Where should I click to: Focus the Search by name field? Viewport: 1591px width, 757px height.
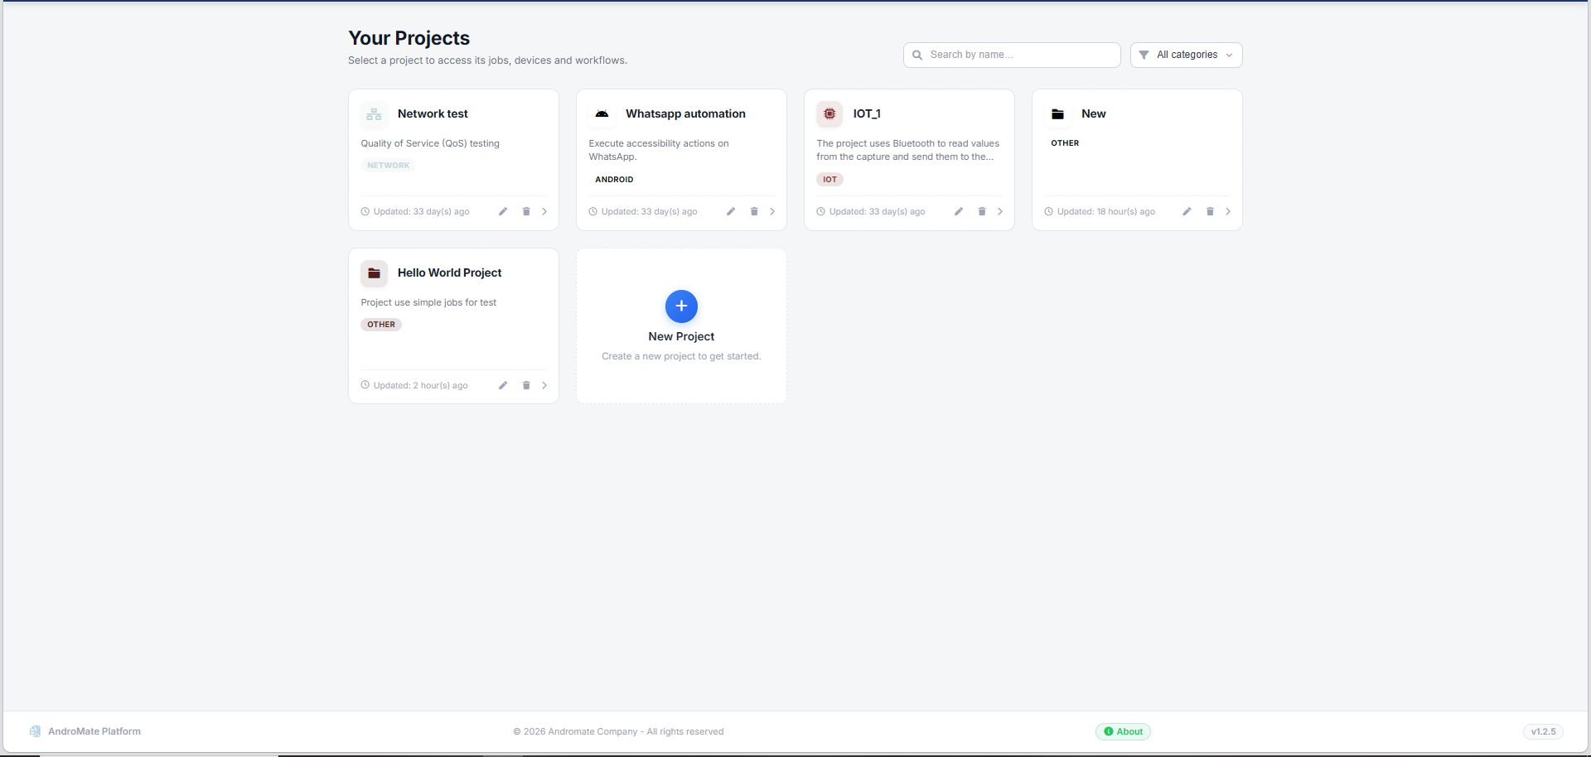tap(1012, 55)
